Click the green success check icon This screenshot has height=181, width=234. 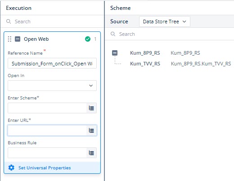(x=88, y=39)
